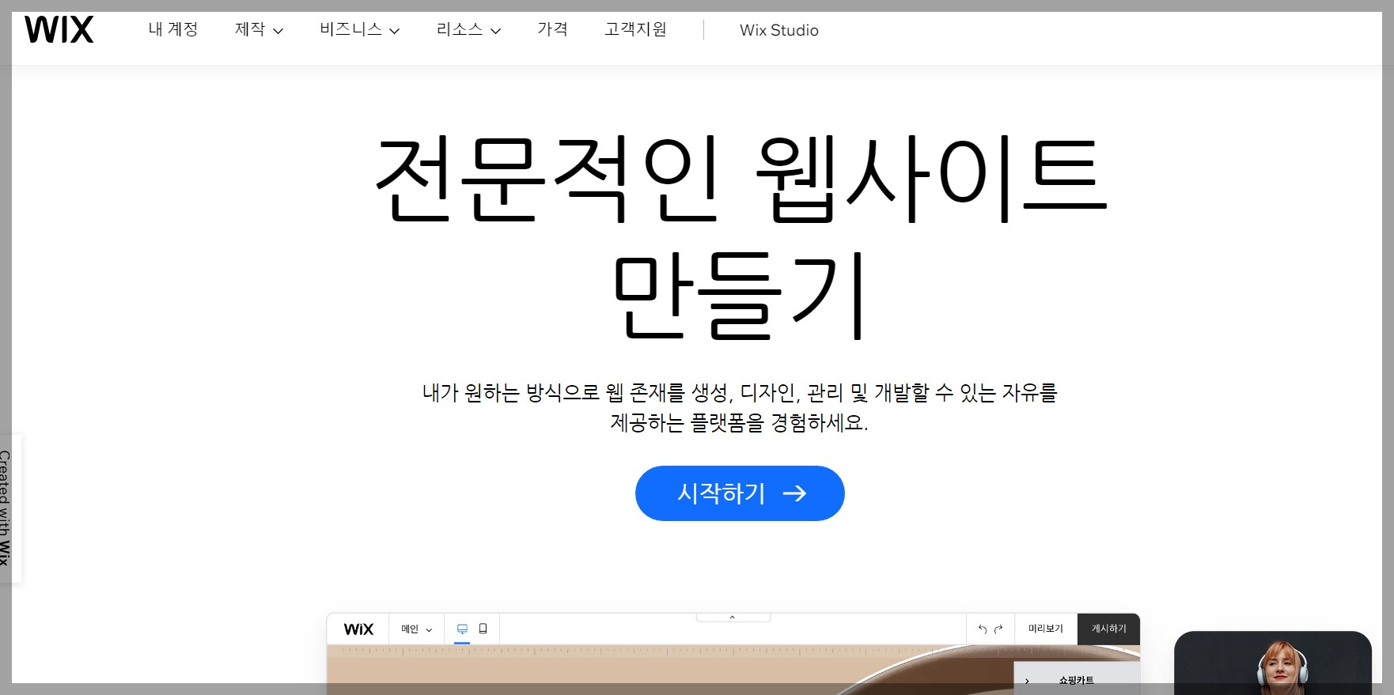Click 미리보기 in editor toolbar

(1046, 629)
